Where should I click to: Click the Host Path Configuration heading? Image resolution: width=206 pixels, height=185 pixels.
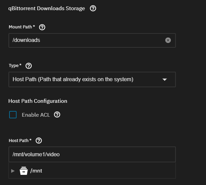(x=38, y=101)
